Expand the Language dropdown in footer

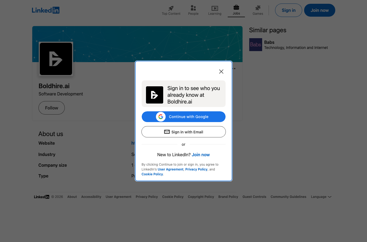pyautogui.click(x=321, y=197)
